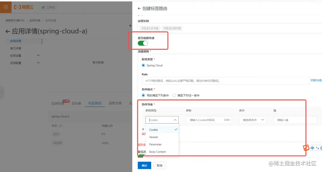Image resolution: width=322 pixels, height=172 pixels.
Task: Click the 取消 cancel button
Action: (160, 165)
